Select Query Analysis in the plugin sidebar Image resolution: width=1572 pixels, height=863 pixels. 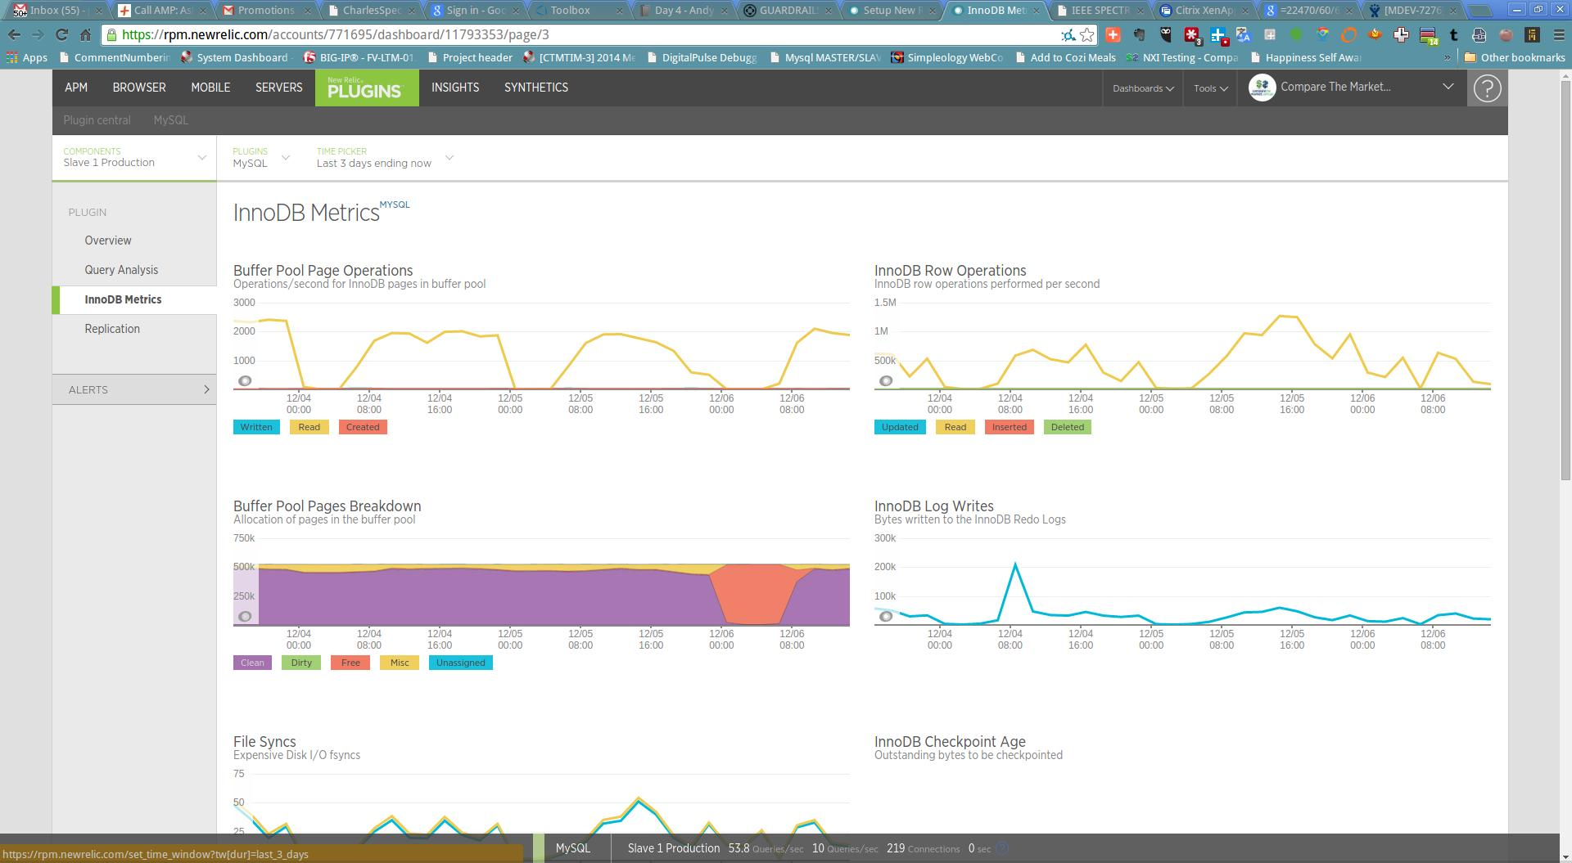(121, 270)
